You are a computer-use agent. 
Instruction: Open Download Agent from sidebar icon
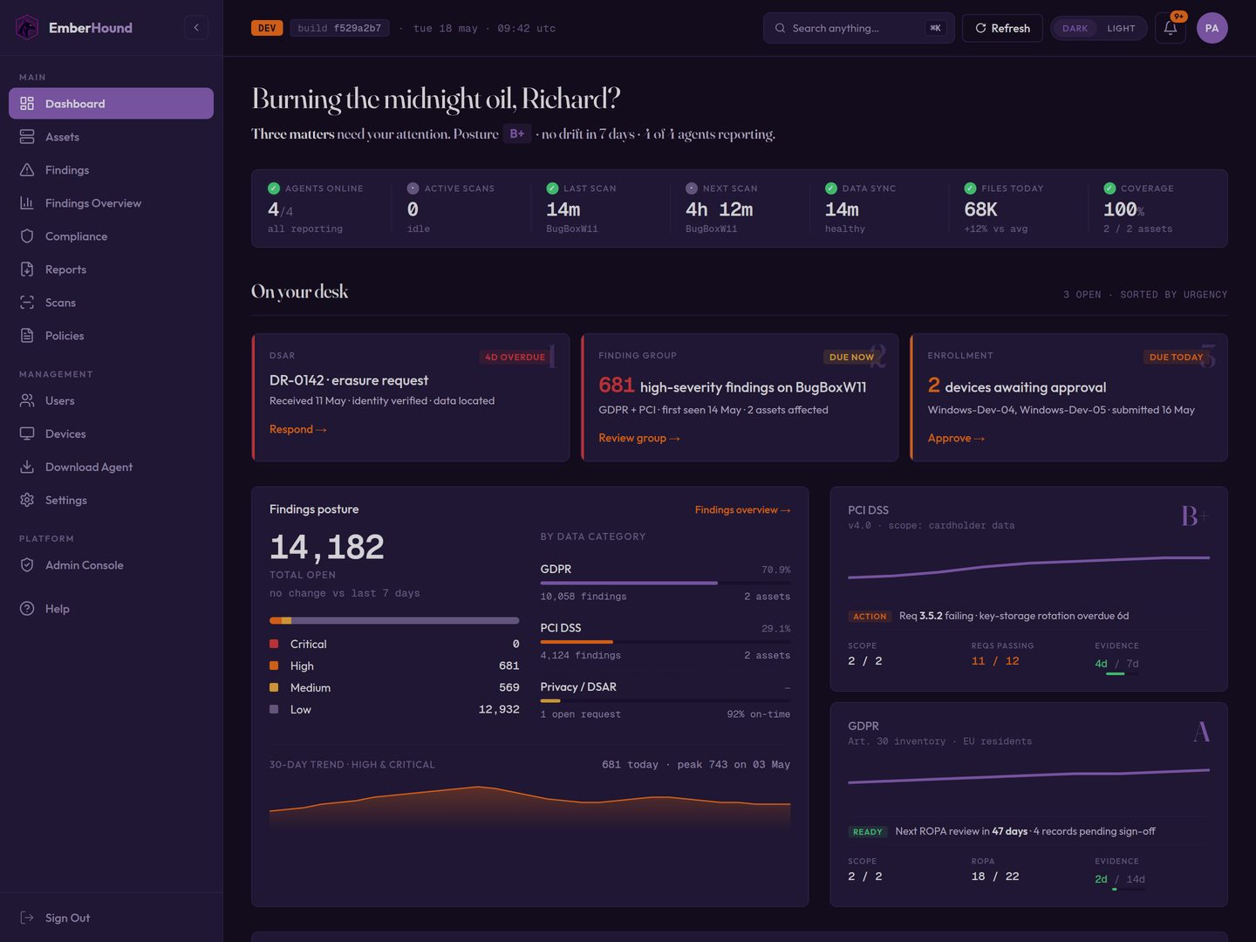click(27, 467)
